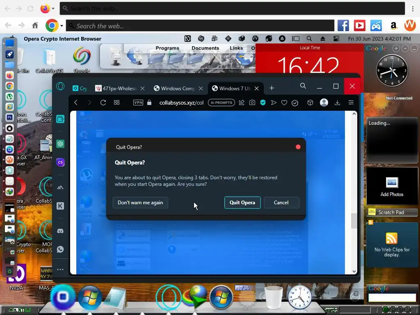Open Opera extensions cube icon

click(310, 103)
